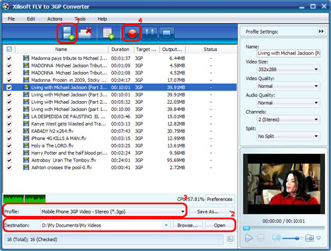
Task: Pause conversion with the pause toolbar button
Action: point(150,34)
